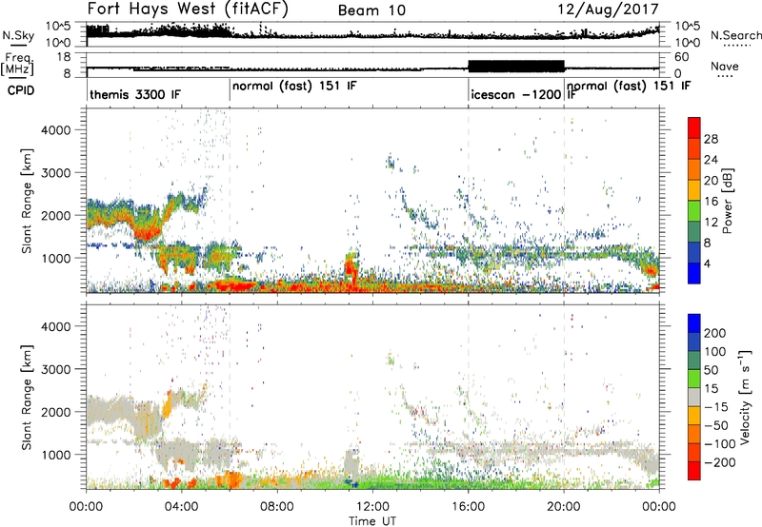Screen dimensions: 762x527
Task: Select the Freq. [MHz] axis label
Action: 17,65
